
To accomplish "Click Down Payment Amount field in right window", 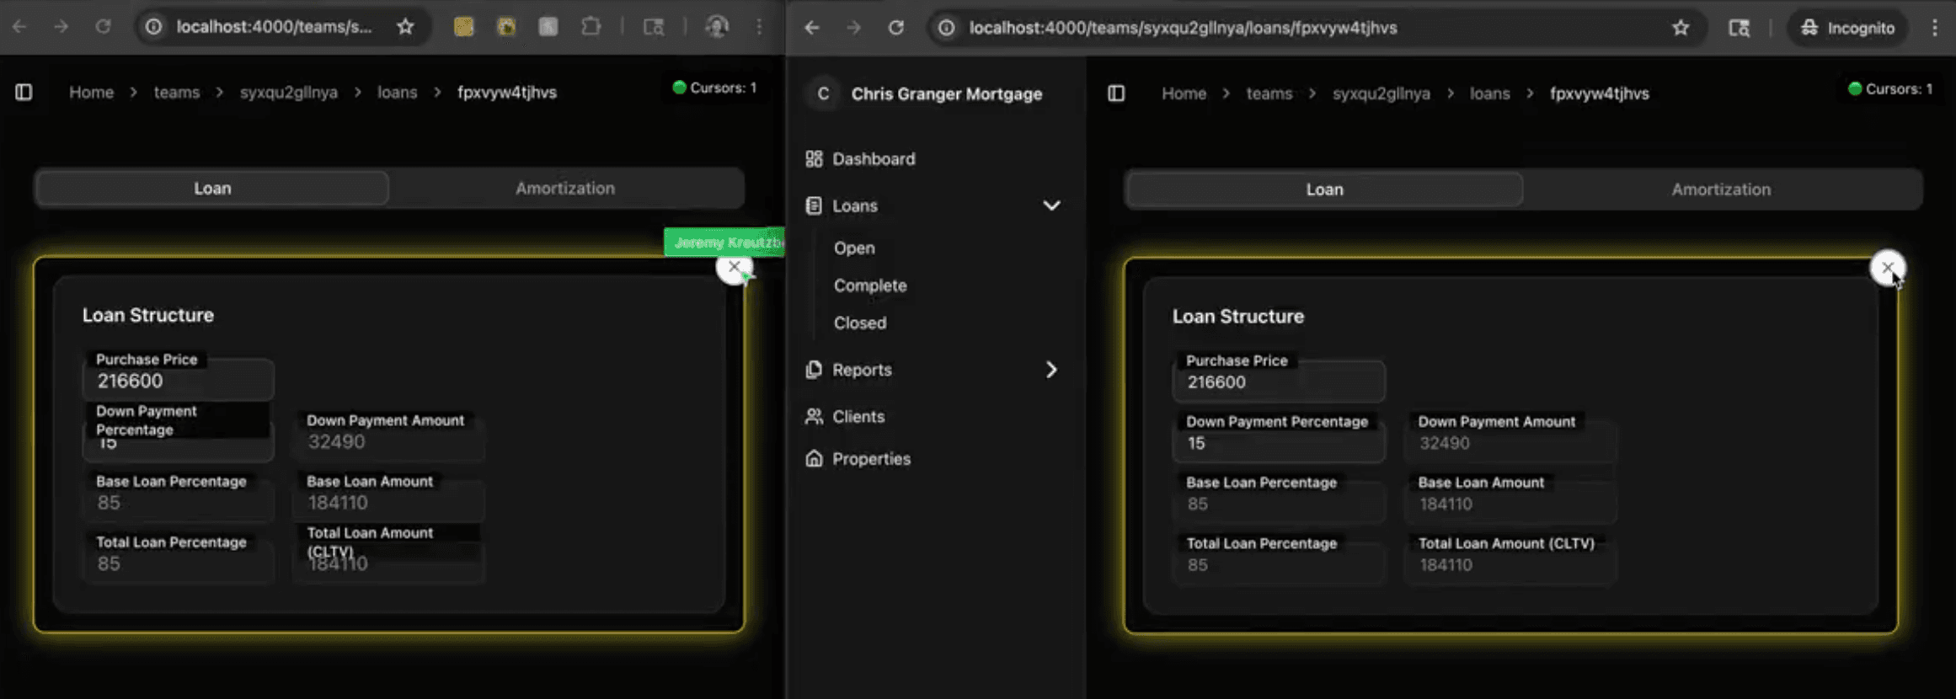I will point(1510,443).
